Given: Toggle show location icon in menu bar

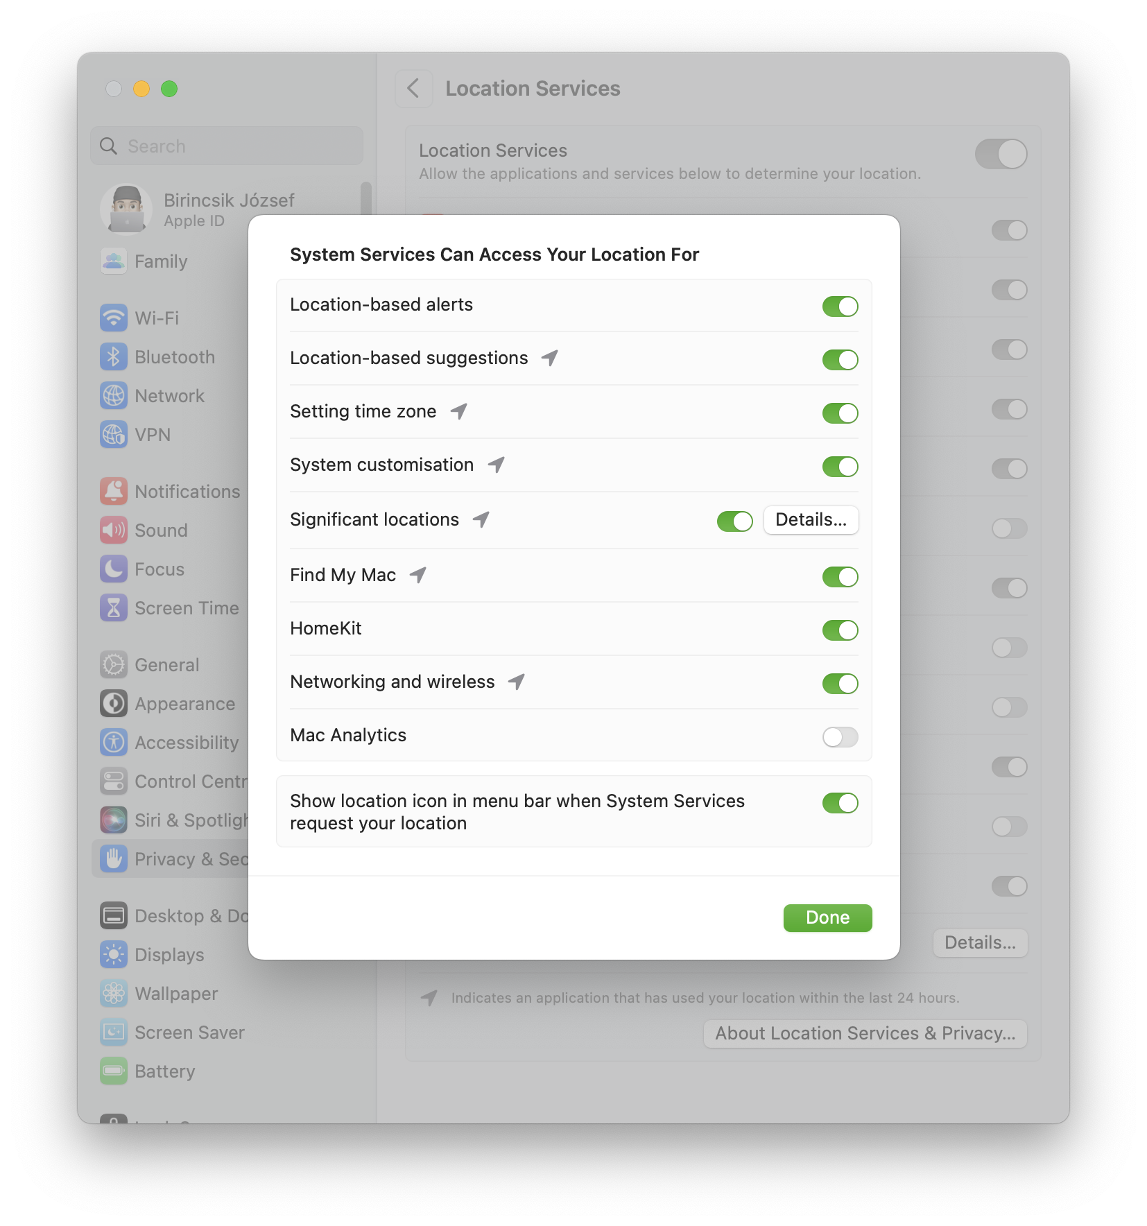Looking at the screenshot, I should pos(840,803).
